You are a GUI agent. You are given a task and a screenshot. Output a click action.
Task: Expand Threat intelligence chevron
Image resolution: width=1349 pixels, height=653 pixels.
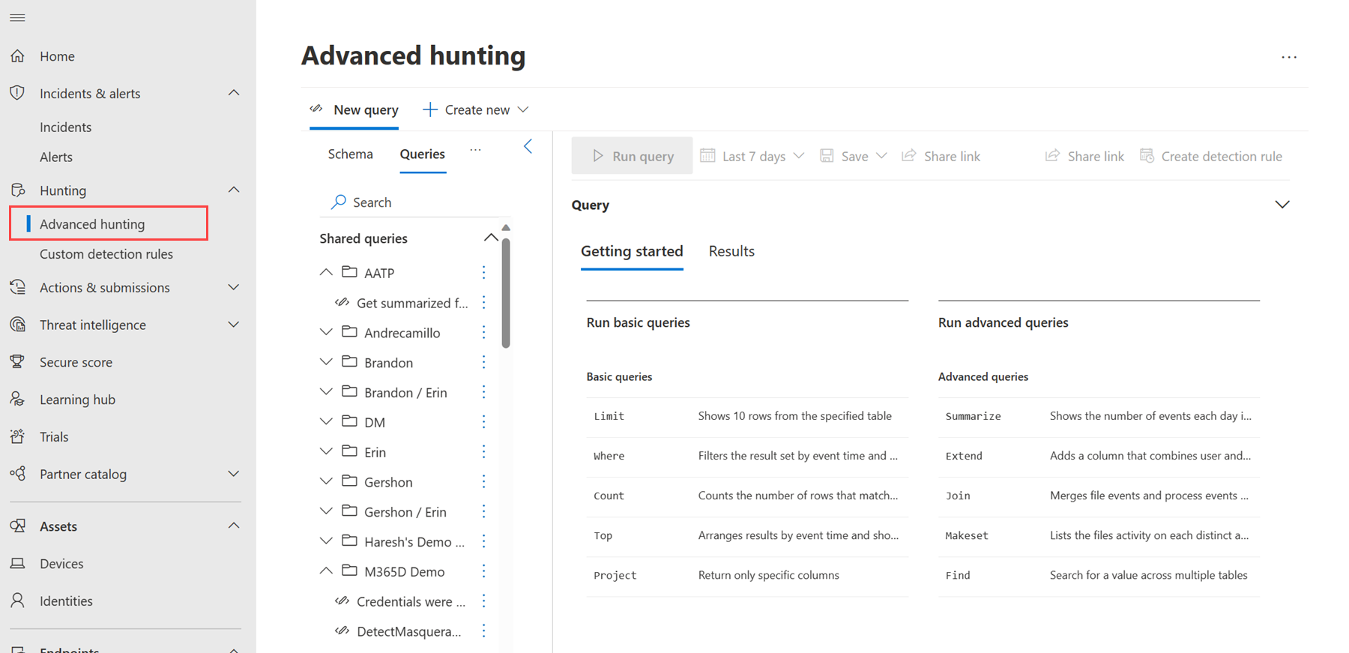pyautogui.click(x=234, y=325)
